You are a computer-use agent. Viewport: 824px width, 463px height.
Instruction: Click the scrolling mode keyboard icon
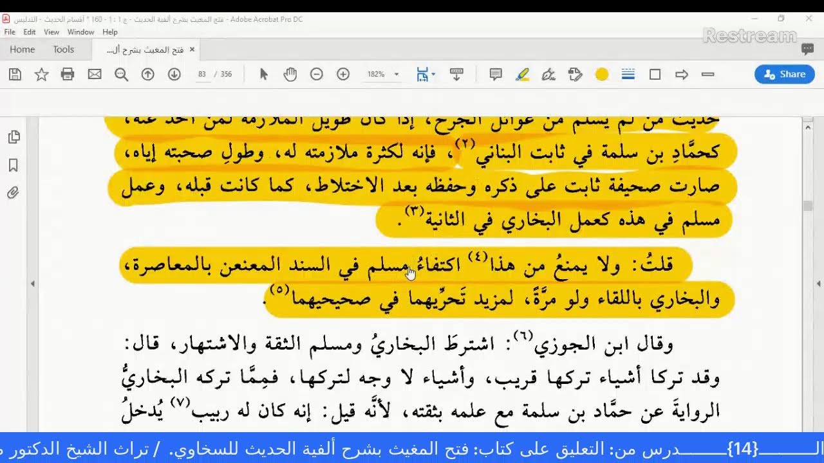[x=456, y=75]
